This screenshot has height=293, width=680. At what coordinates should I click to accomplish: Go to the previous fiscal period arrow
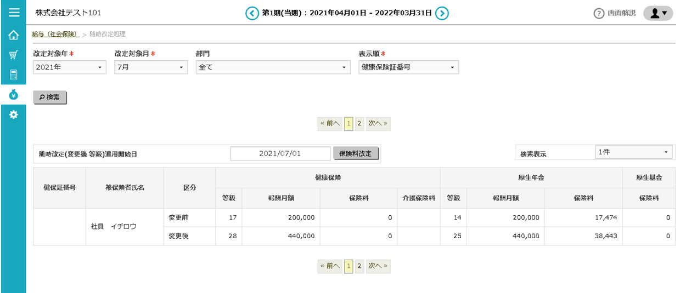[x=252, y=13]
